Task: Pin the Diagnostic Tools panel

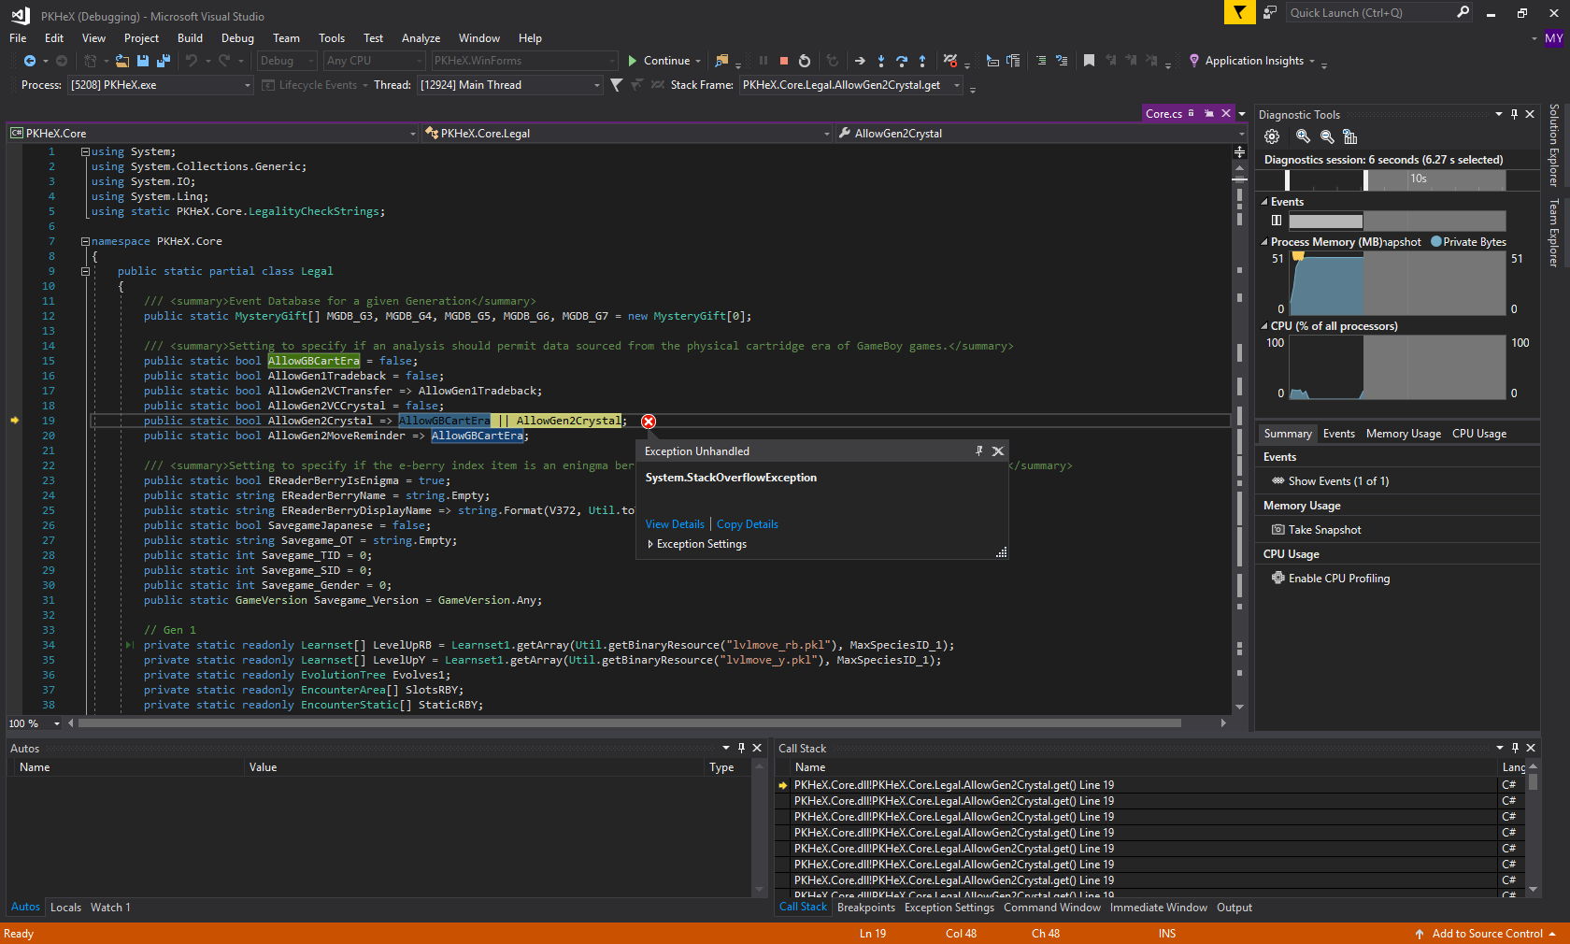Action: pyautogui.click(x=1514, y=114)
